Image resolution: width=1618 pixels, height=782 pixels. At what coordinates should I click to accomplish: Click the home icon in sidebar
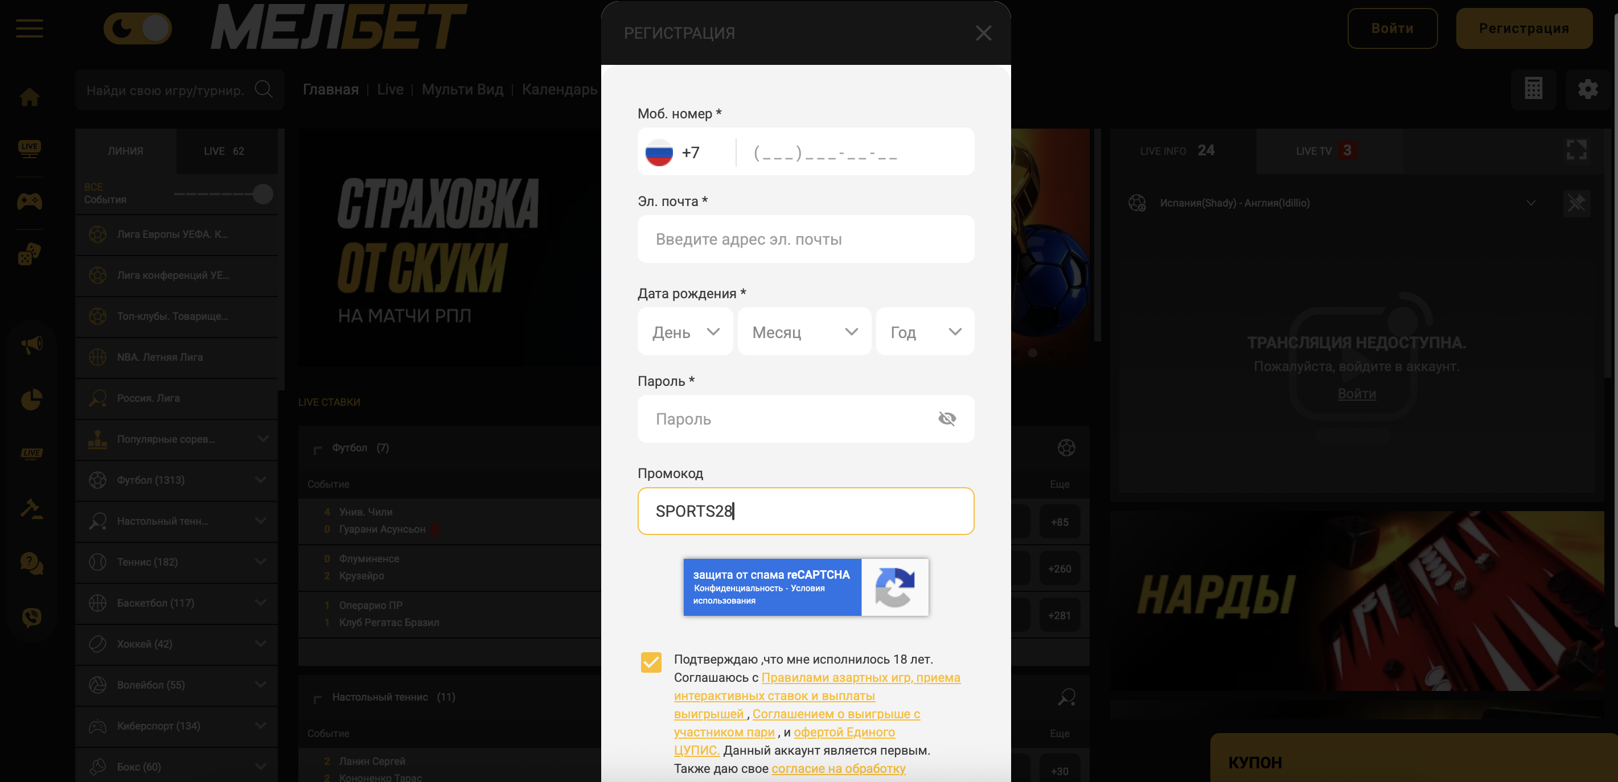pos(30,97)
